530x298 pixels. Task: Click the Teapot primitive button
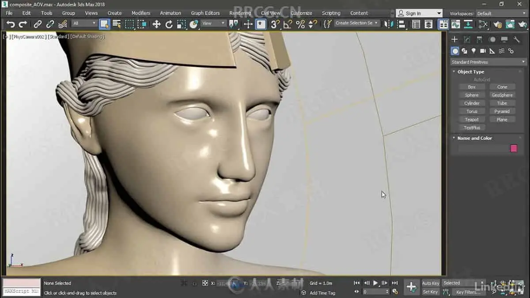472,120
